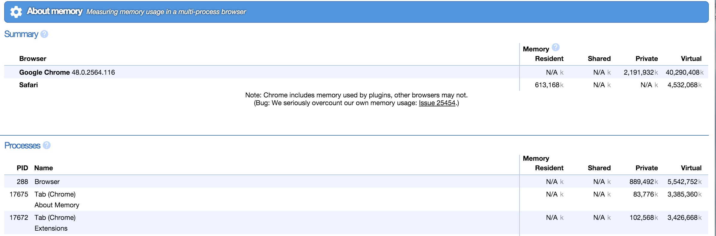Select the About Memory tab title

(57, 205)
